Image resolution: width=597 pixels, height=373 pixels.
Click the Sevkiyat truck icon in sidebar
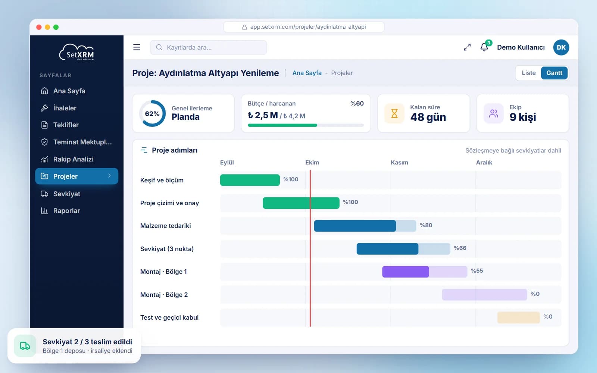point(44,194)
